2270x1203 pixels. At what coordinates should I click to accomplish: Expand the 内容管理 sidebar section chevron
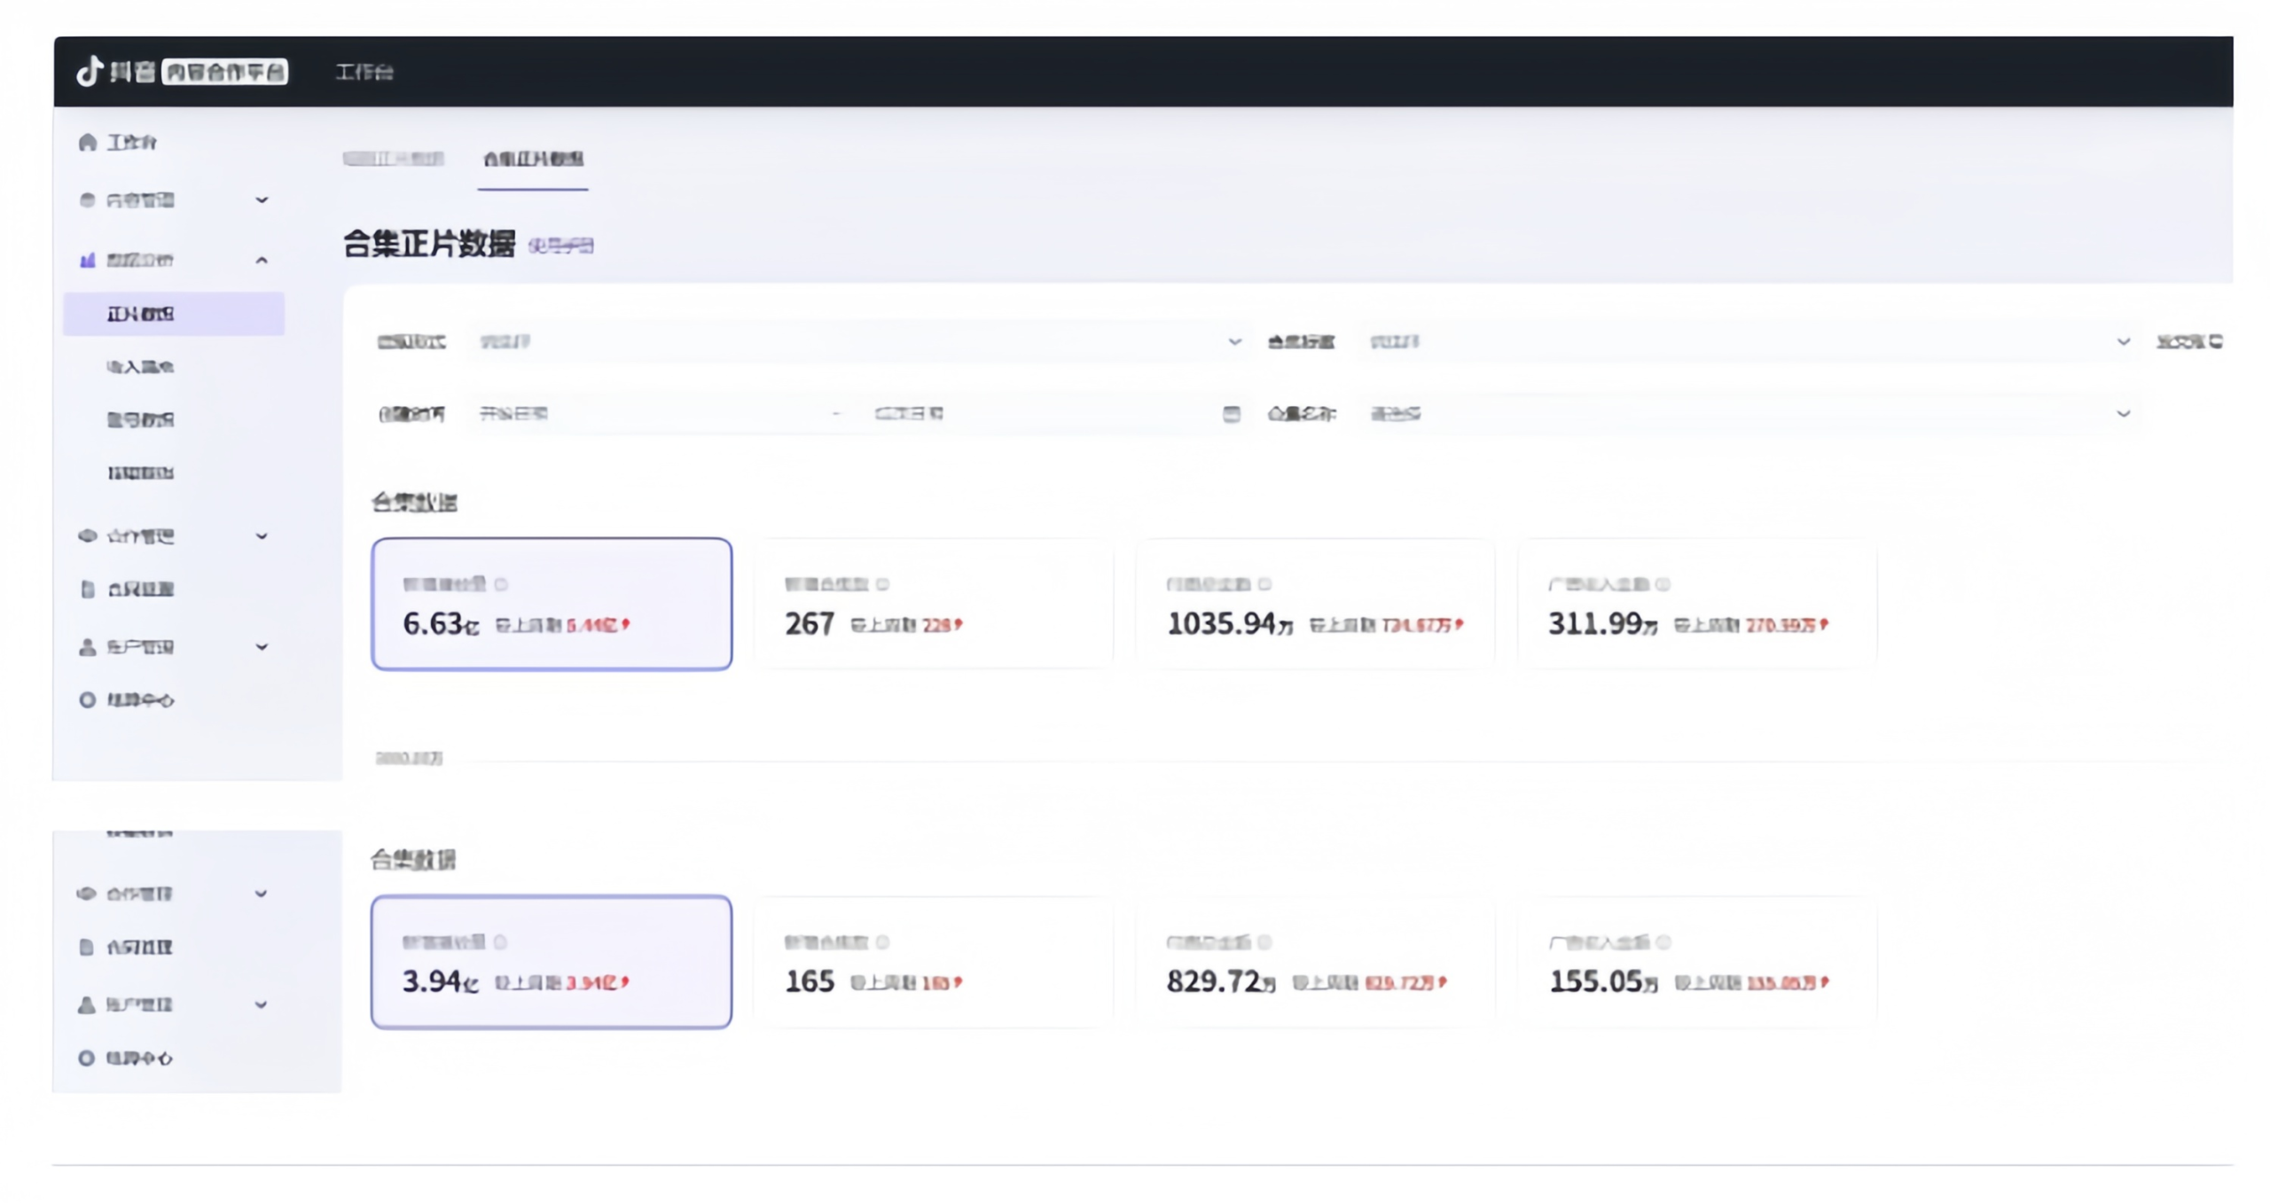262,200
